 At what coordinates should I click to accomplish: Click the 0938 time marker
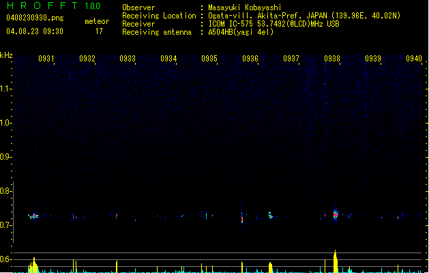[x=332, y=59]
